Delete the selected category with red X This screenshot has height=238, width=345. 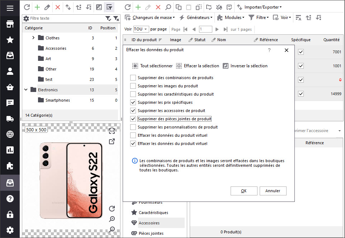point(58,7)
